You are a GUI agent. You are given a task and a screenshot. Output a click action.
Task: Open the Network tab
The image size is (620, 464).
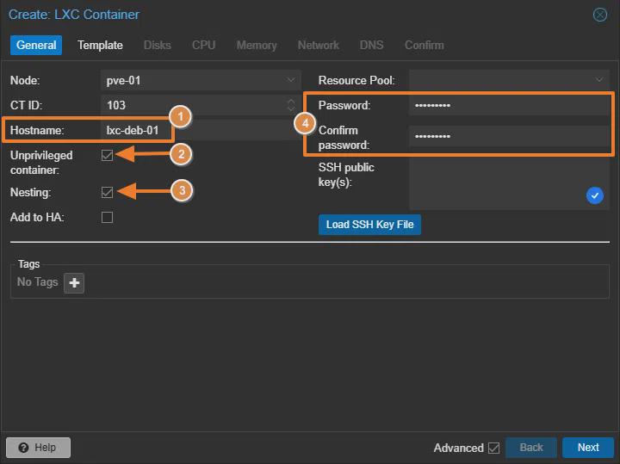point(319,45)
